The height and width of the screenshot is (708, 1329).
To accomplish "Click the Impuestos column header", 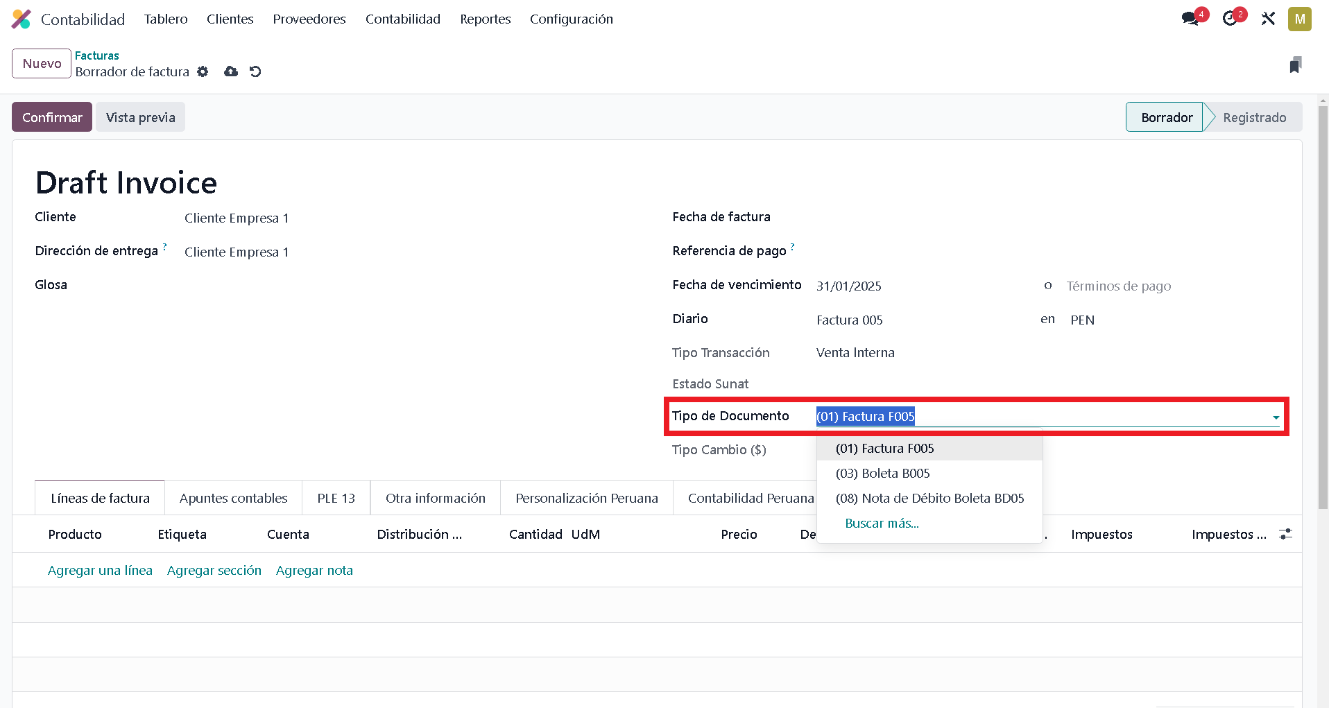I will (1101, 534).
